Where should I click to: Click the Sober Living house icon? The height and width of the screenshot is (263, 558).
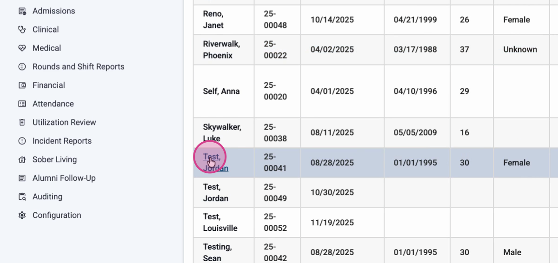[22, 160]
